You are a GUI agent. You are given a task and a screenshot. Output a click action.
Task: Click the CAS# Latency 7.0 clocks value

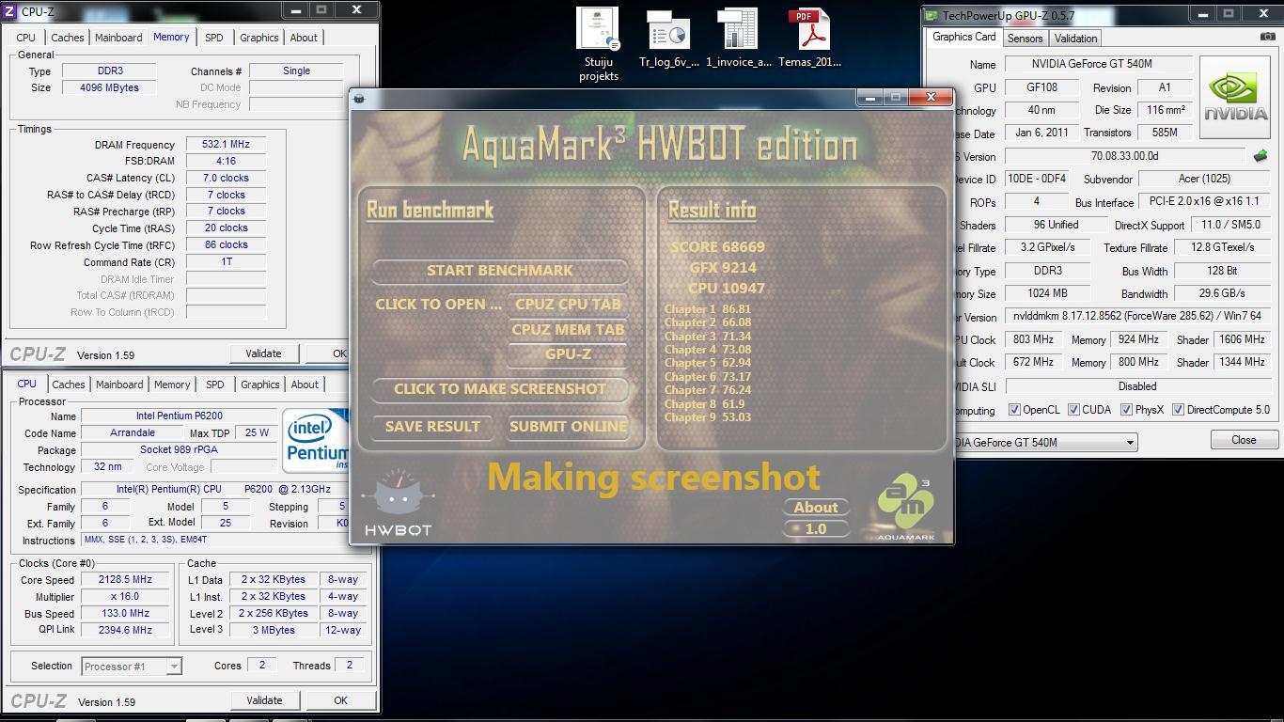point(226,178)
